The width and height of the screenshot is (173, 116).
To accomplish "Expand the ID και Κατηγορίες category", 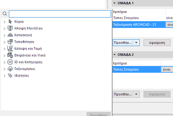I will [4, 62].
